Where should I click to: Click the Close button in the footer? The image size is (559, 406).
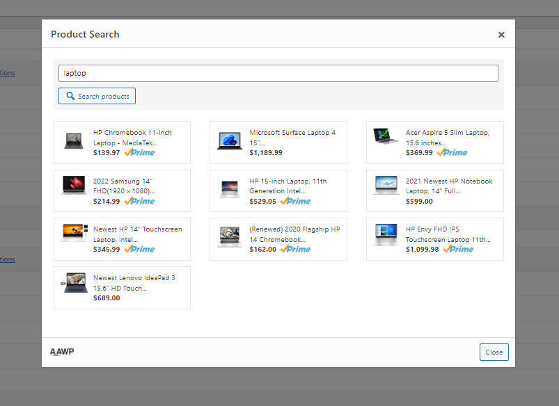coord(494,352)
